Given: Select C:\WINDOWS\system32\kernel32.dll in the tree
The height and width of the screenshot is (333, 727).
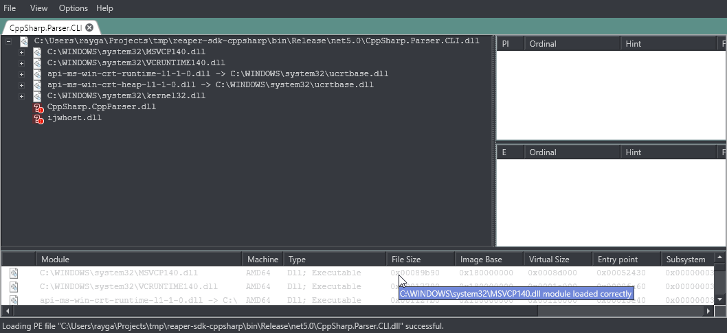Looking at the screenshot, I should pyautogui.click(x=126, y=96).
